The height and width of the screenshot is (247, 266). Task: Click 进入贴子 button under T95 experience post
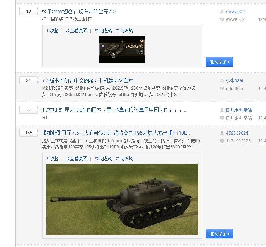tap(219, 62)
